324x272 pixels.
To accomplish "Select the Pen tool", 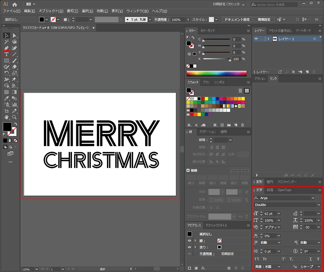I will coord(6,48).
